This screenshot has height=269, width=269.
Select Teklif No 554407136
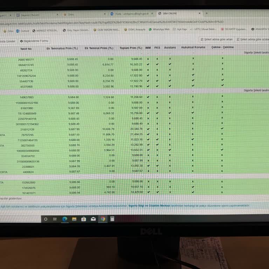tap(26, 81)
